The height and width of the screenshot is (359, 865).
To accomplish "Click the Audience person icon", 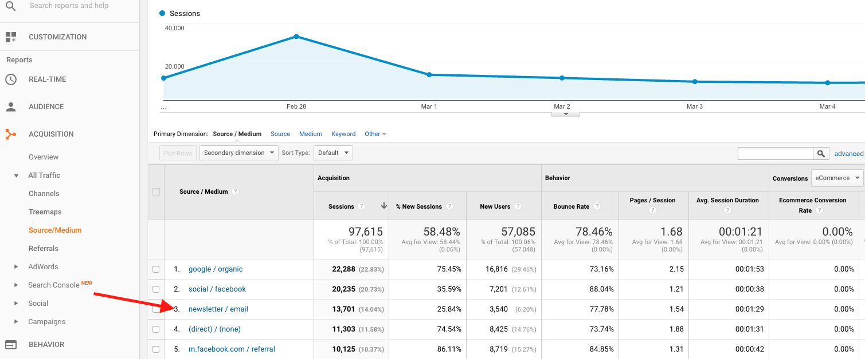I will 10,106.
